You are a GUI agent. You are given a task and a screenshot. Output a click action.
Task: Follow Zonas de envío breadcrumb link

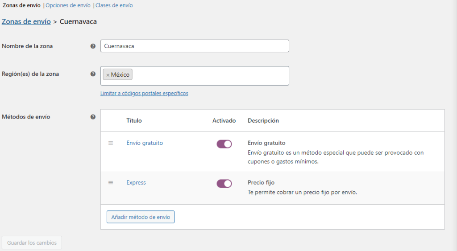pos(26,21)
